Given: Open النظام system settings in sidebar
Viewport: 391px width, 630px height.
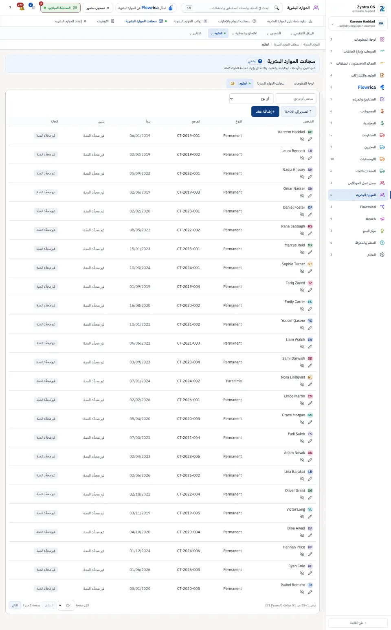Looking at the screenshot, I should (x=358, y=255).
